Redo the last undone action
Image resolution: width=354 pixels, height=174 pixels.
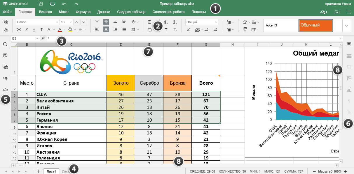coord(76,4)
